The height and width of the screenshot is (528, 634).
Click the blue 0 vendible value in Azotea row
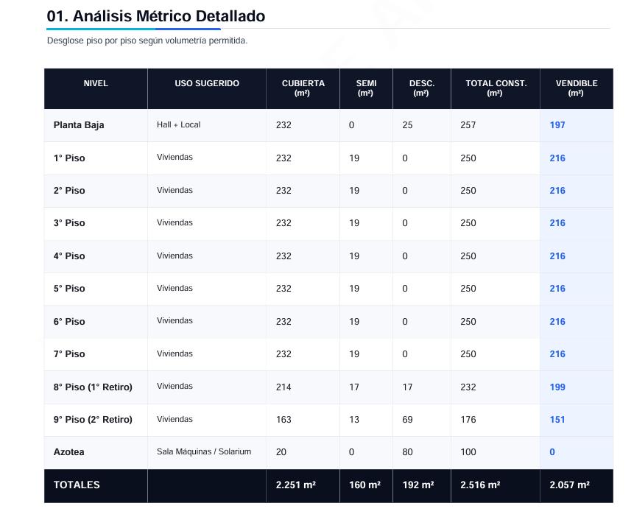click(552, 452)
